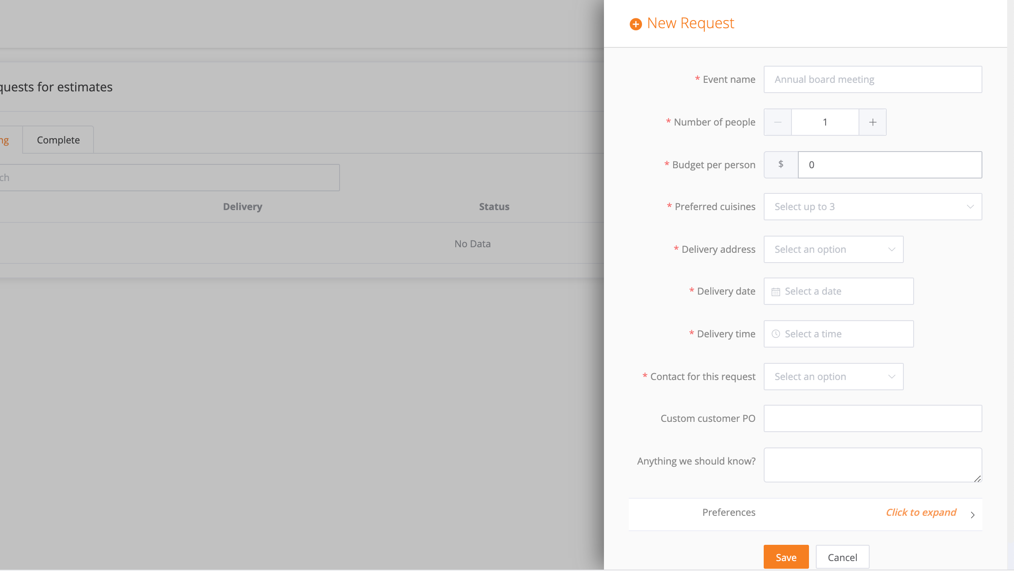Open the Delivery address dropdown

833,249
